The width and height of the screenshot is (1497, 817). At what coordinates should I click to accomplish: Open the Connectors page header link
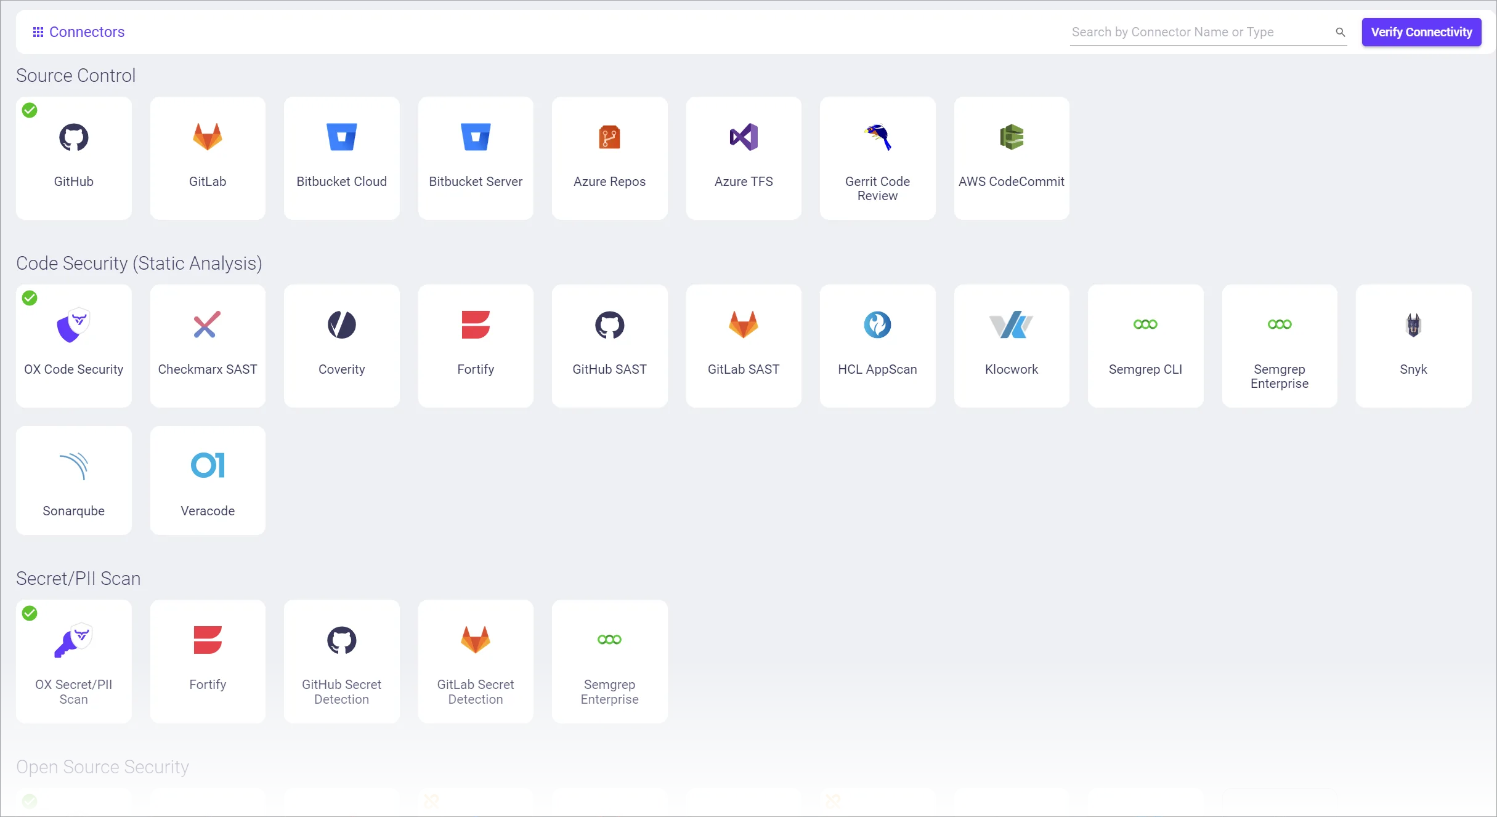[x=78, y=31]
